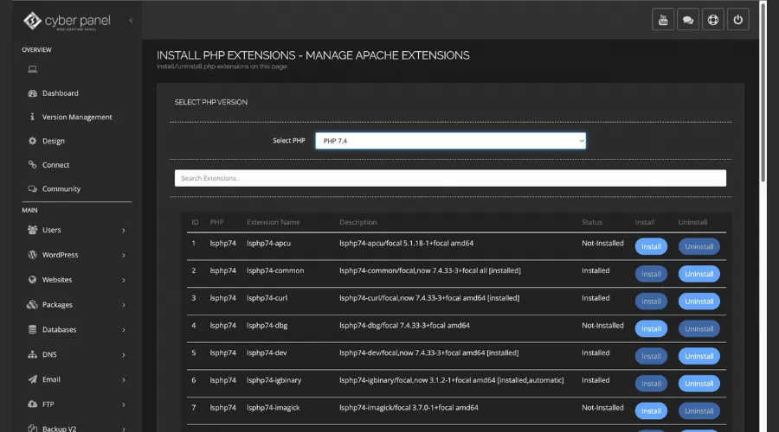
Task: Open the Select PHP version dropdown
Action: [451, 141]
